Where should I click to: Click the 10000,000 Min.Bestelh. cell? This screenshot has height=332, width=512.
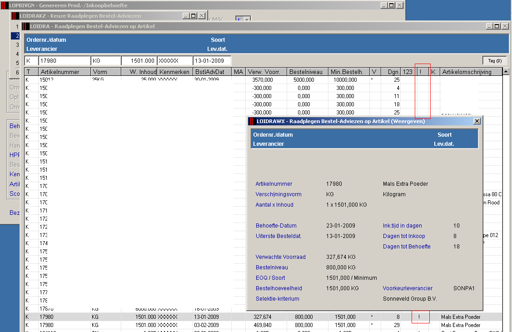tap(345, 80)
